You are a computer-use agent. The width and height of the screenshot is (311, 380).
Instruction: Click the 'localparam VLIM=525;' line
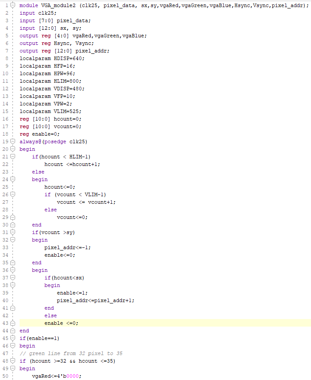50,111
